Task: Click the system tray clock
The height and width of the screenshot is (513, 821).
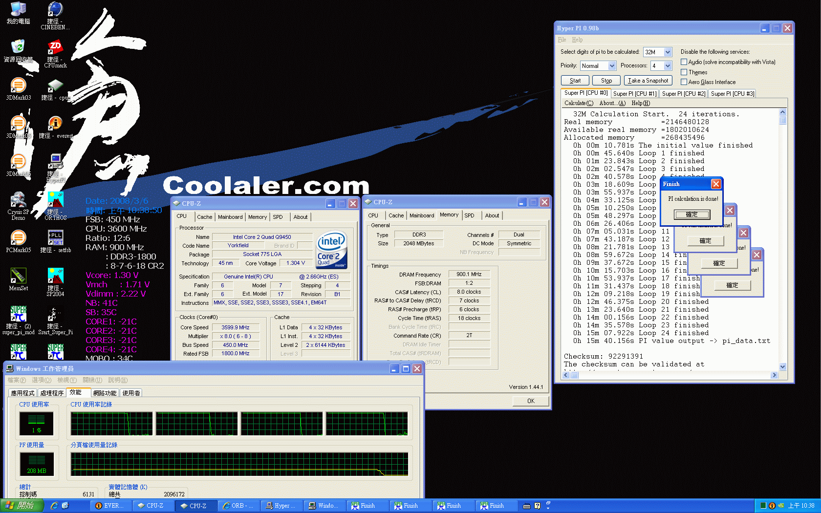Action: (801, 506)
